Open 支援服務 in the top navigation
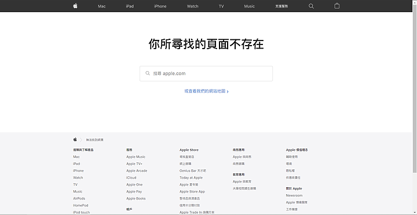 (x=281, y=6)
